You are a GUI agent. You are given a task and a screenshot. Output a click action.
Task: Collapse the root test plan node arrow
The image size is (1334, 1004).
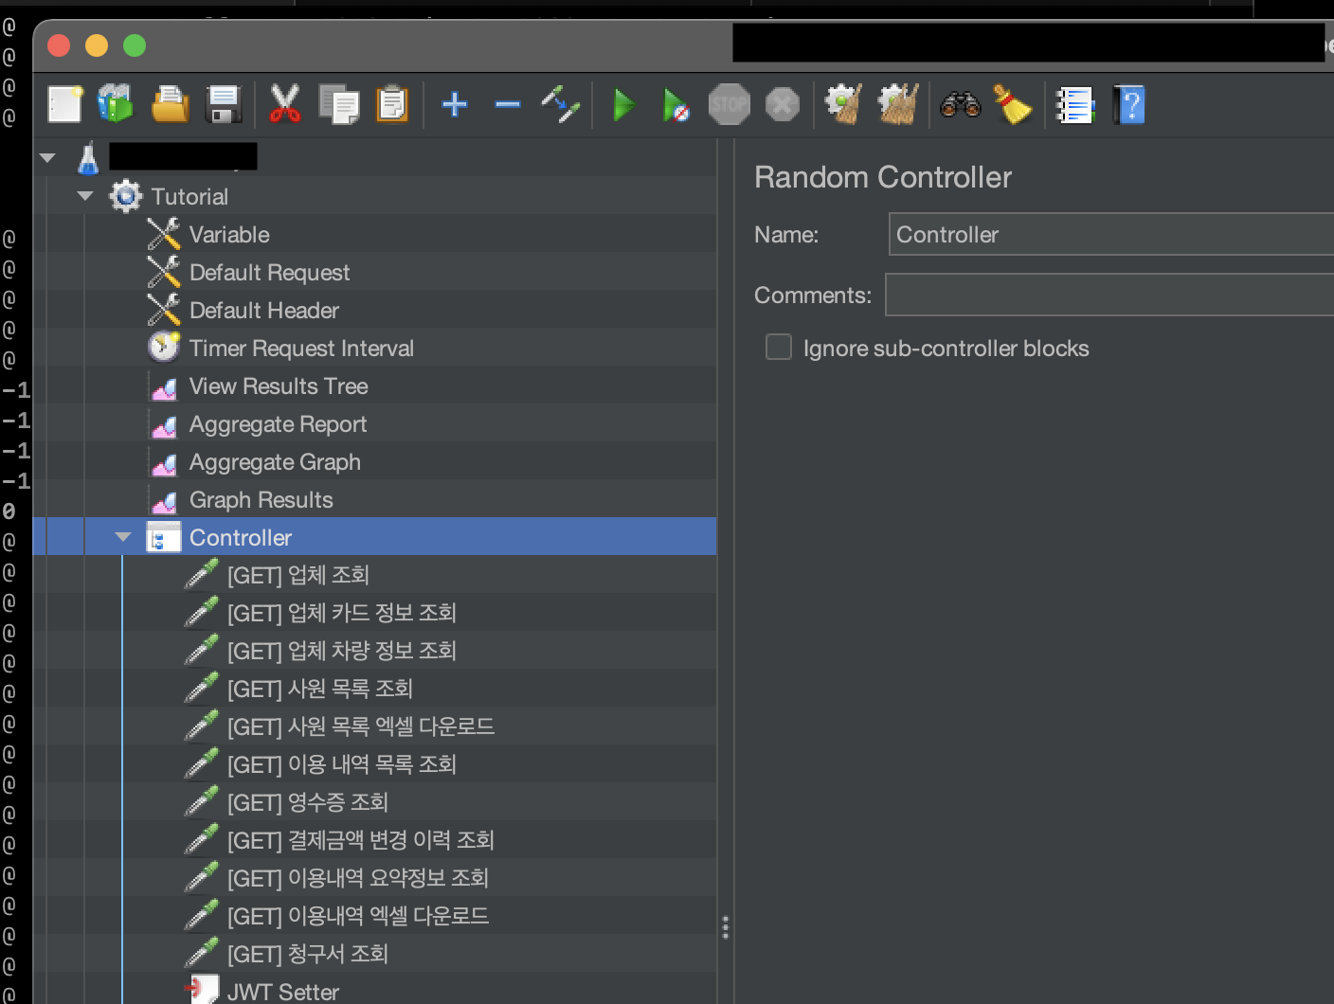click(47, 158)
